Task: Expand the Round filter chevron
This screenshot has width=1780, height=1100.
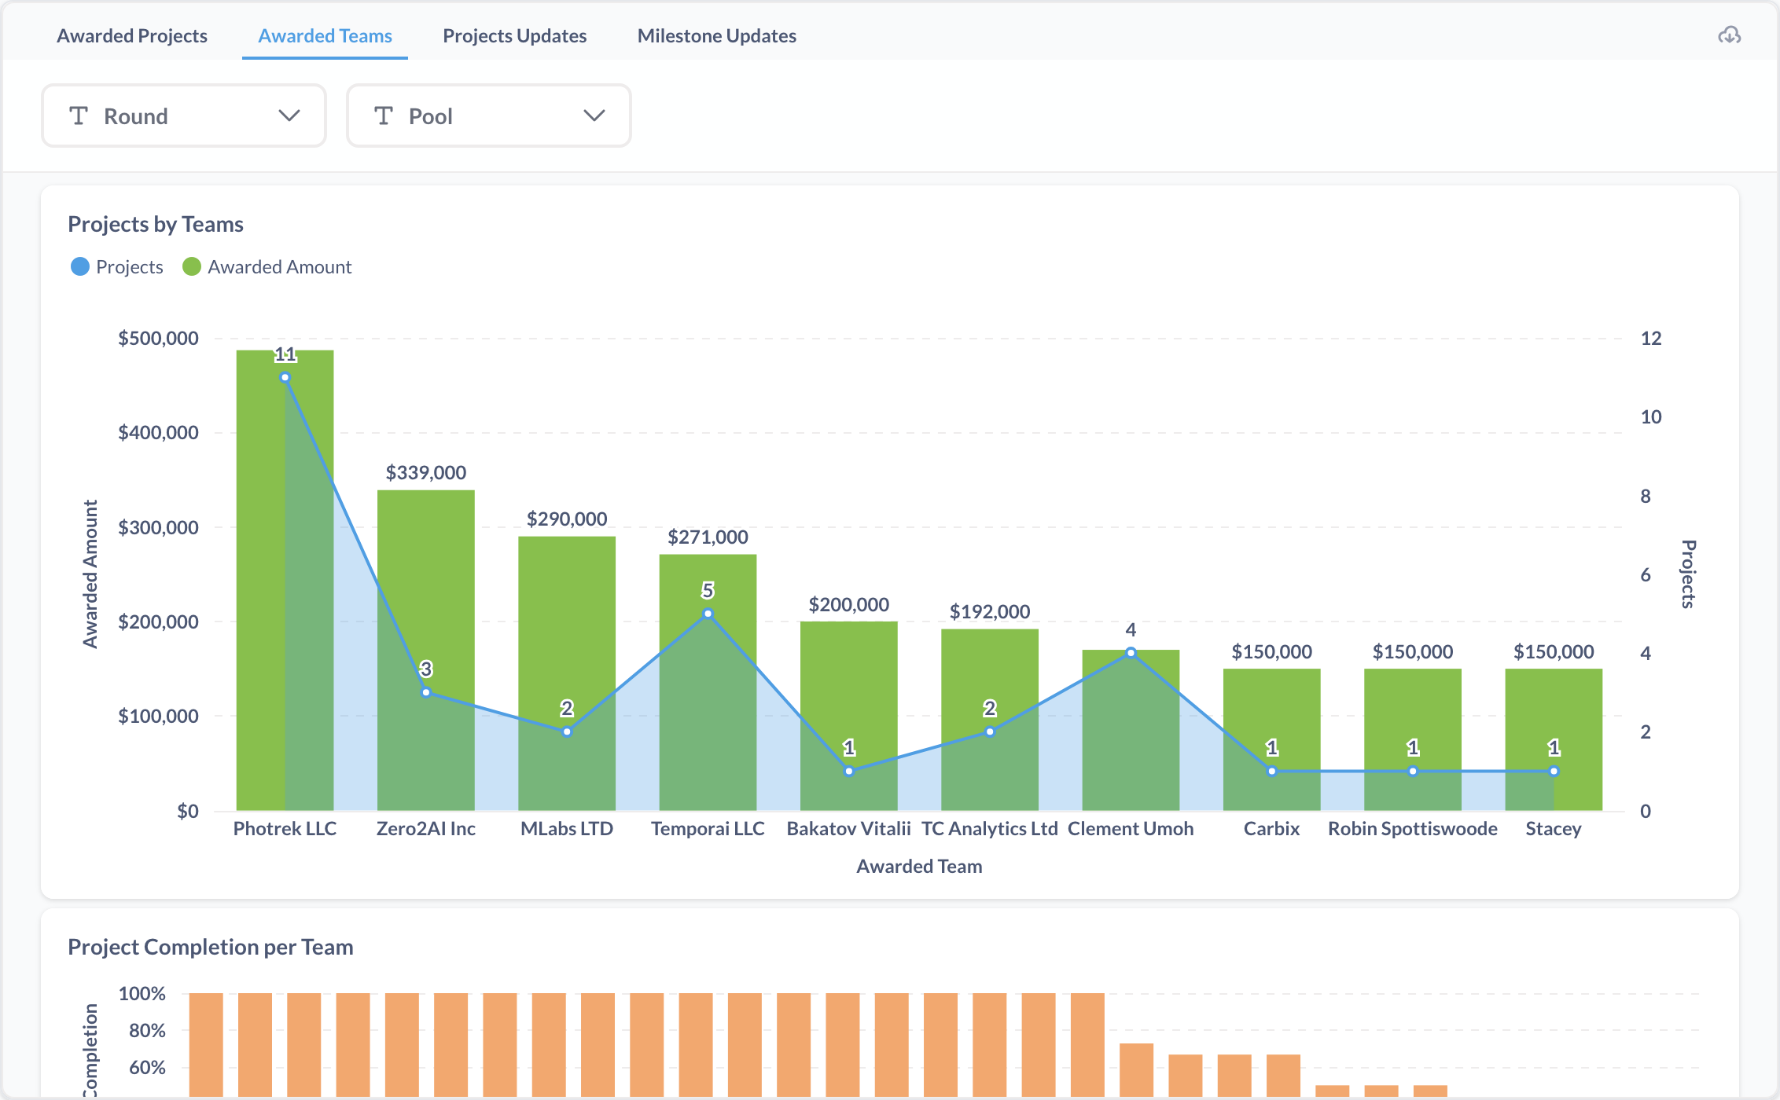Action: [289, 115]
